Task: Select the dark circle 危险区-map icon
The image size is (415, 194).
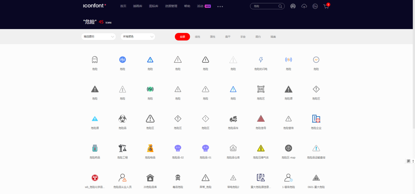Action: 289,148
